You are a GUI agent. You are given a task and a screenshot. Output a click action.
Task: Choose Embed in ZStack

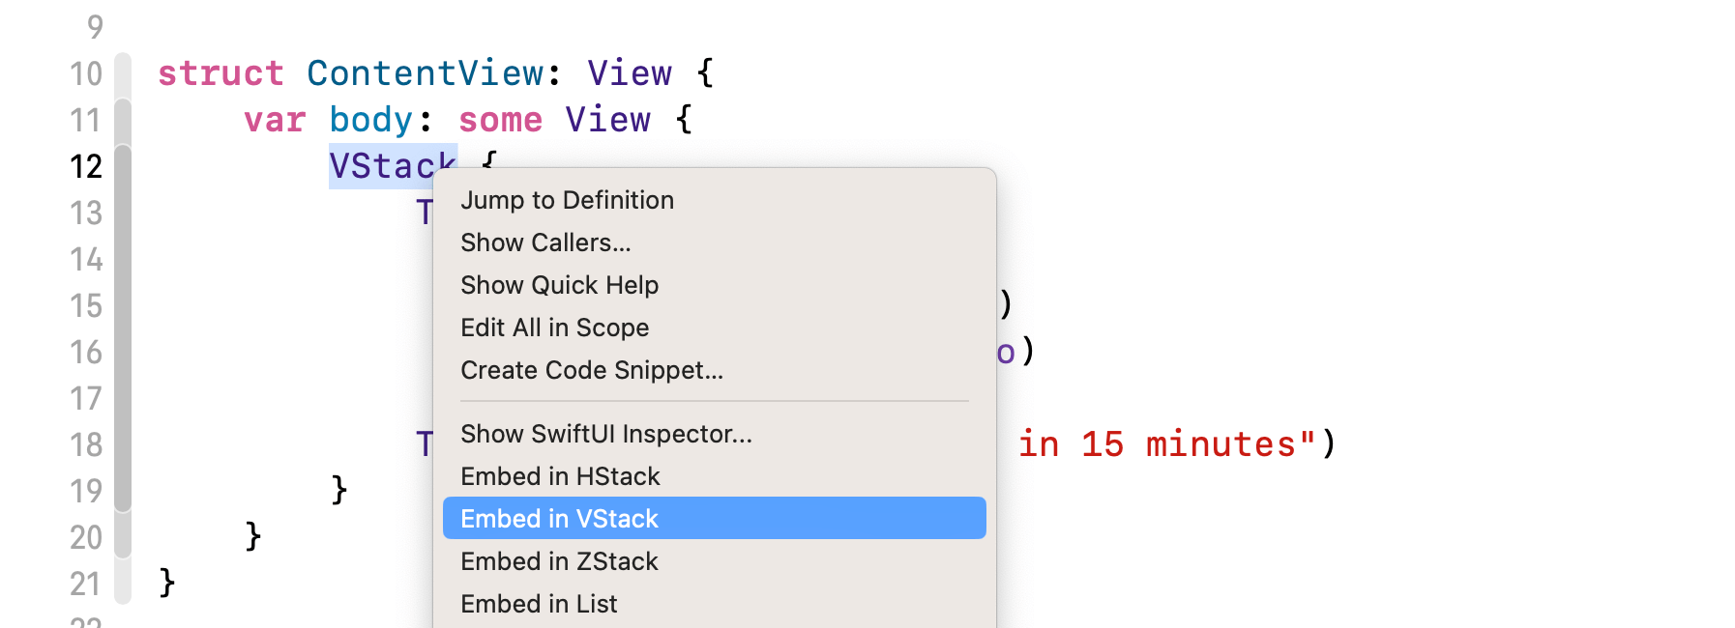pos(559,561)
